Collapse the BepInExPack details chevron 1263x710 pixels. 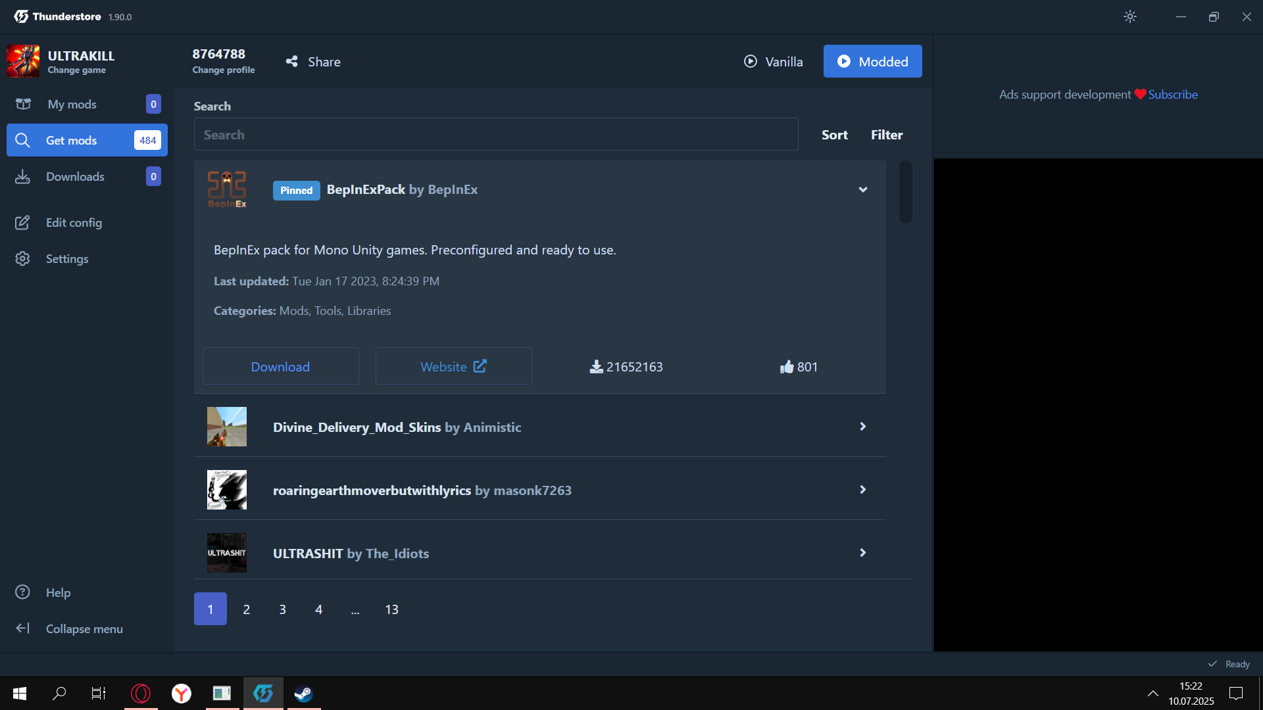(863, 189)
